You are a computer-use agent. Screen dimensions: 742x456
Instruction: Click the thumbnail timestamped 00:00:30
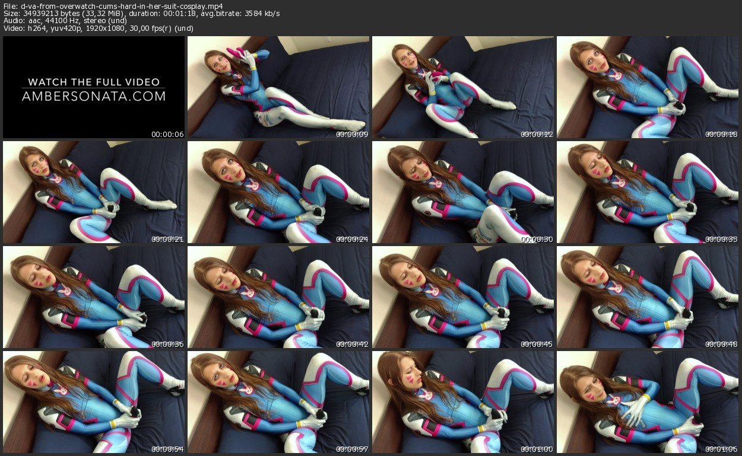click(x=463, y=192)
